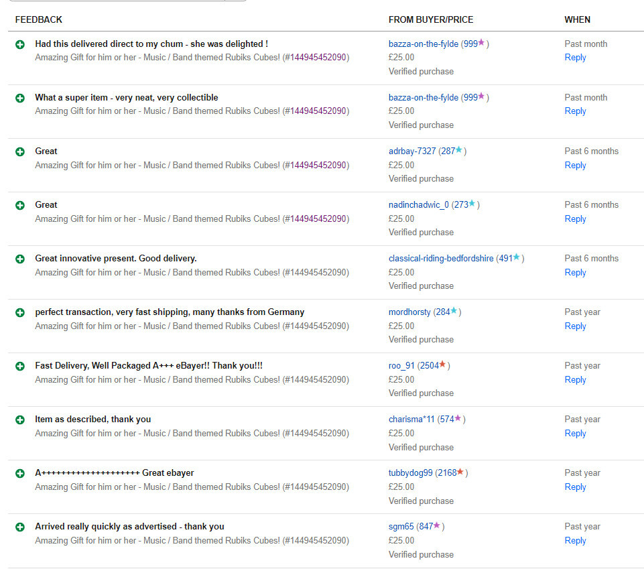Image resolution: width=644 pixels, height=571 pixels.
Task: Click the purple star next to sgm65
Action: click(437, 526)
